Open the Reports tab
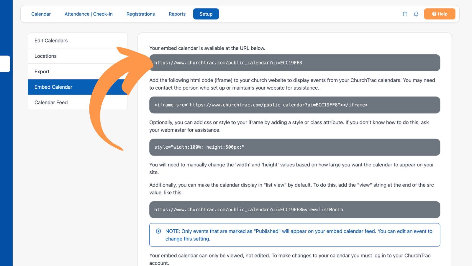 177,14
